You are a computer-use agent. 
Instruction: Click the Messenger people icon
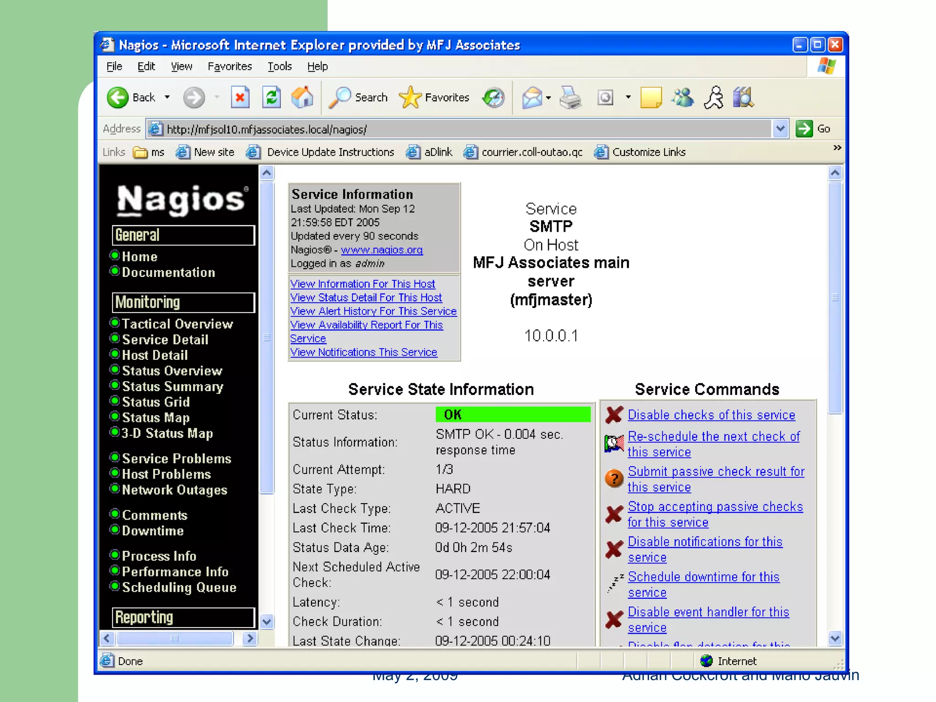coord(682,97)
